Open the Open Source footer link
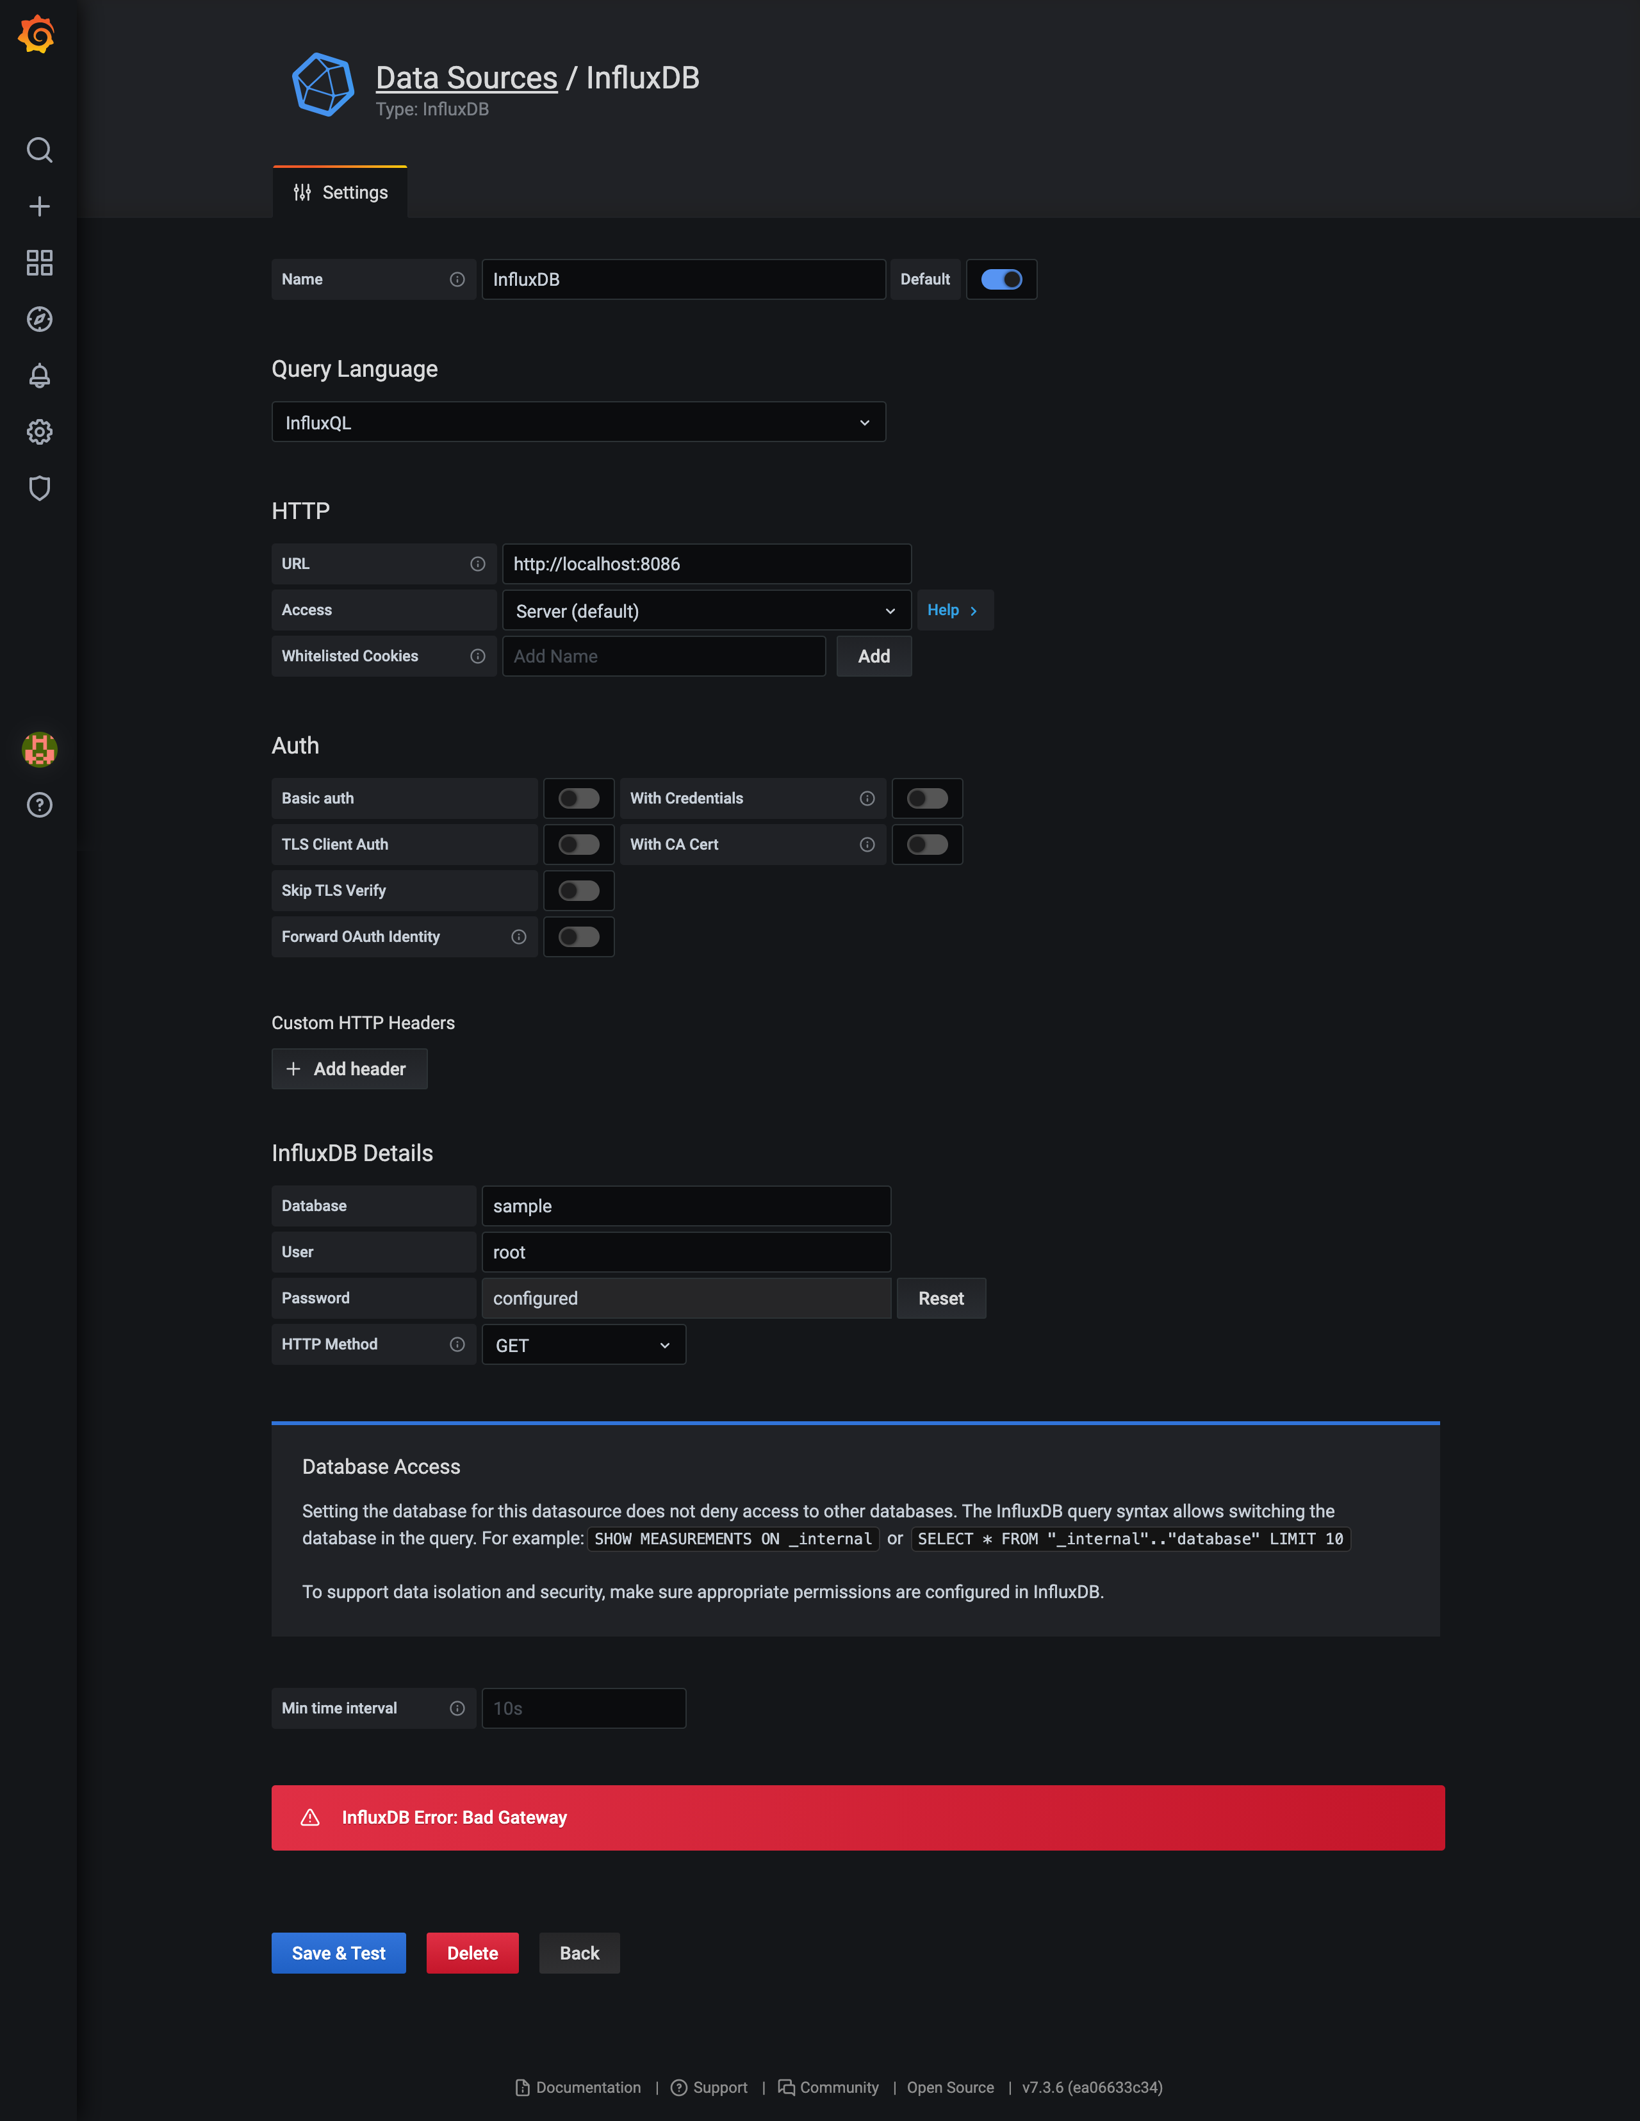This screenshot has height=2121, width=1640. (x=951, y=2087)
